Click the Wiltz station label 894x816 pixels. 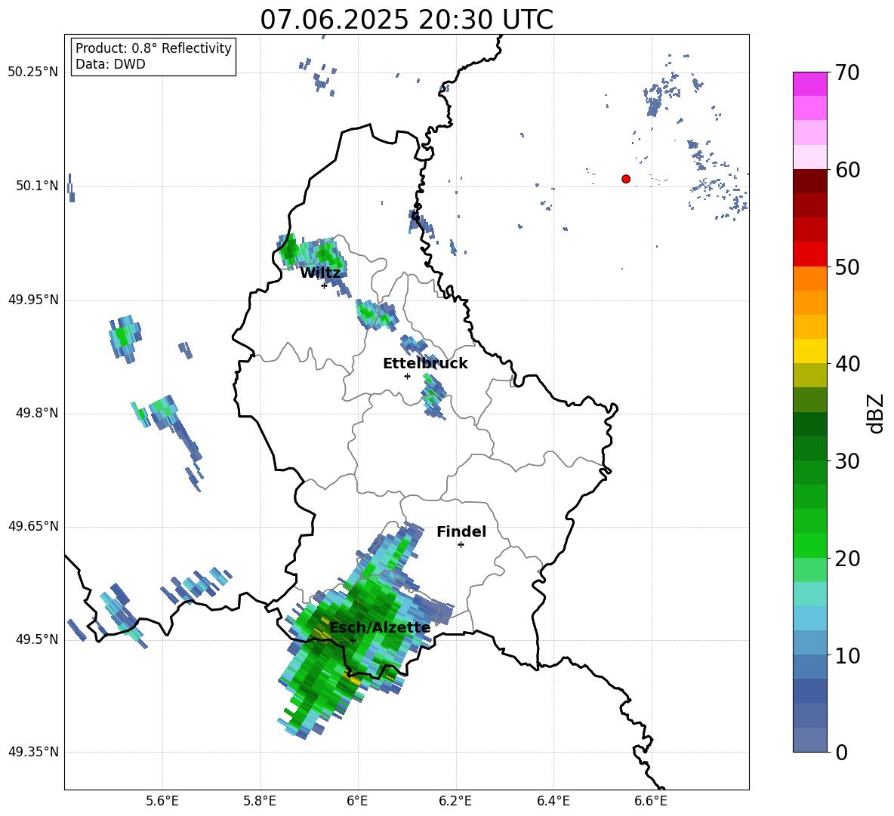click(320, 273)
